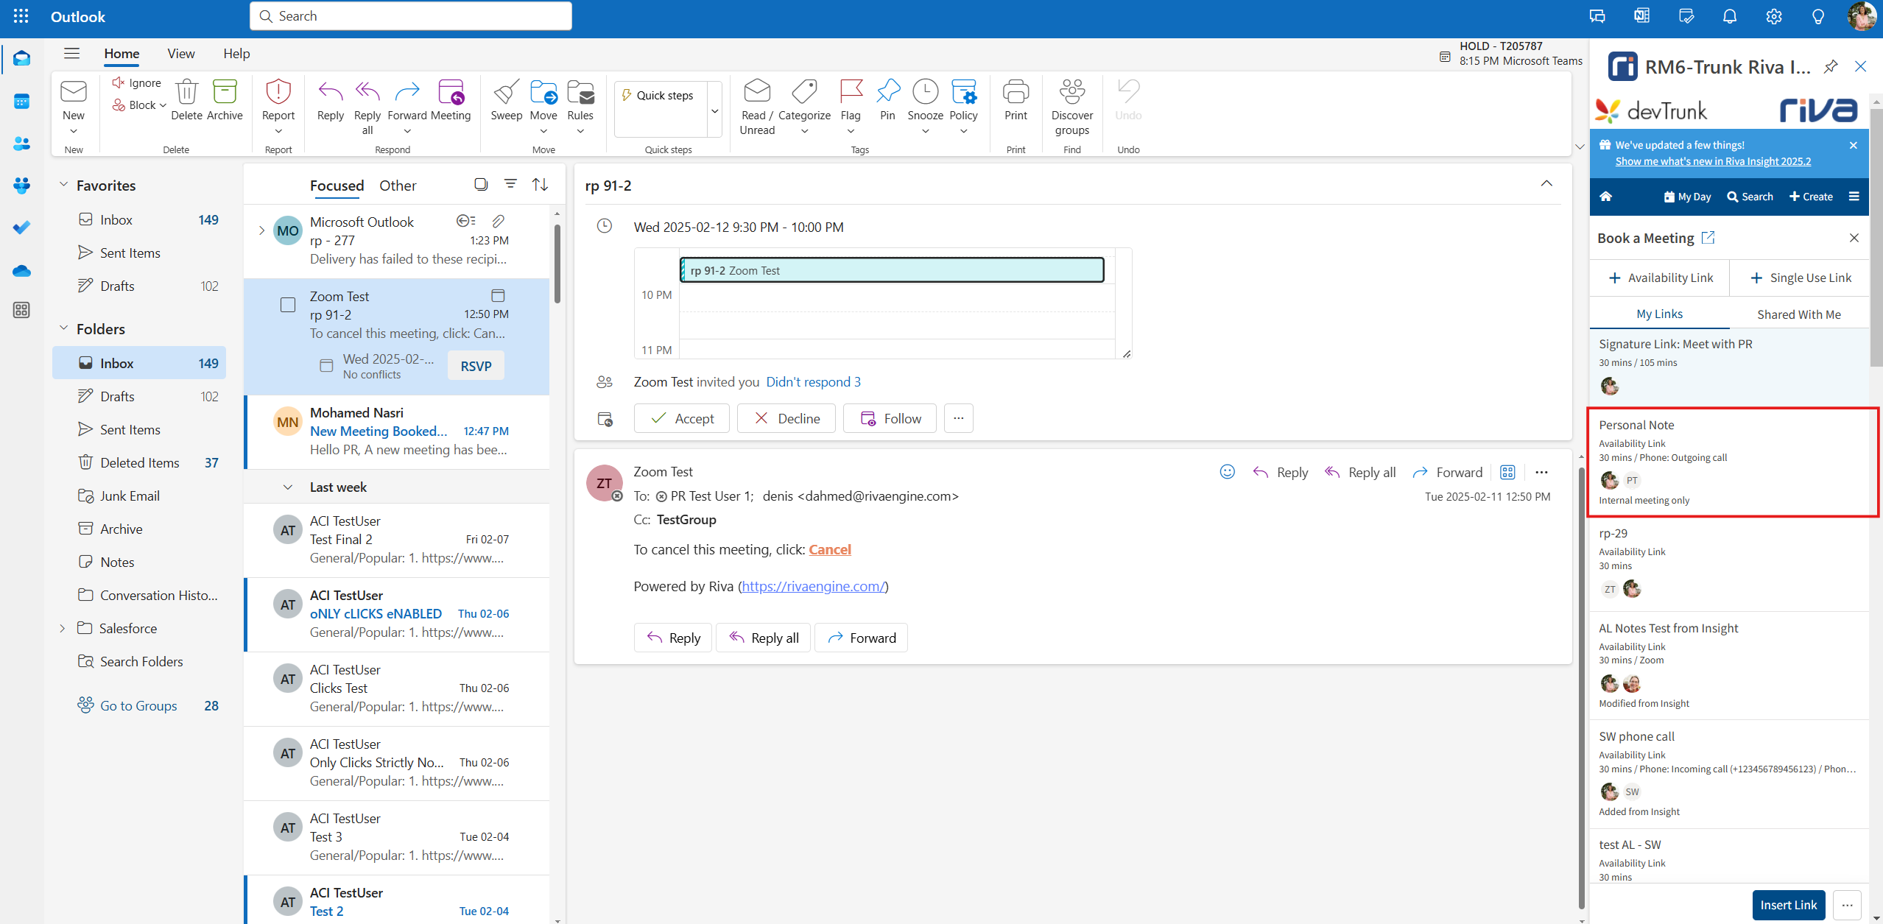The width and height of the screenshot is (1883, 924).
Task: Click the message list filter icon
Action: [510, 184]
